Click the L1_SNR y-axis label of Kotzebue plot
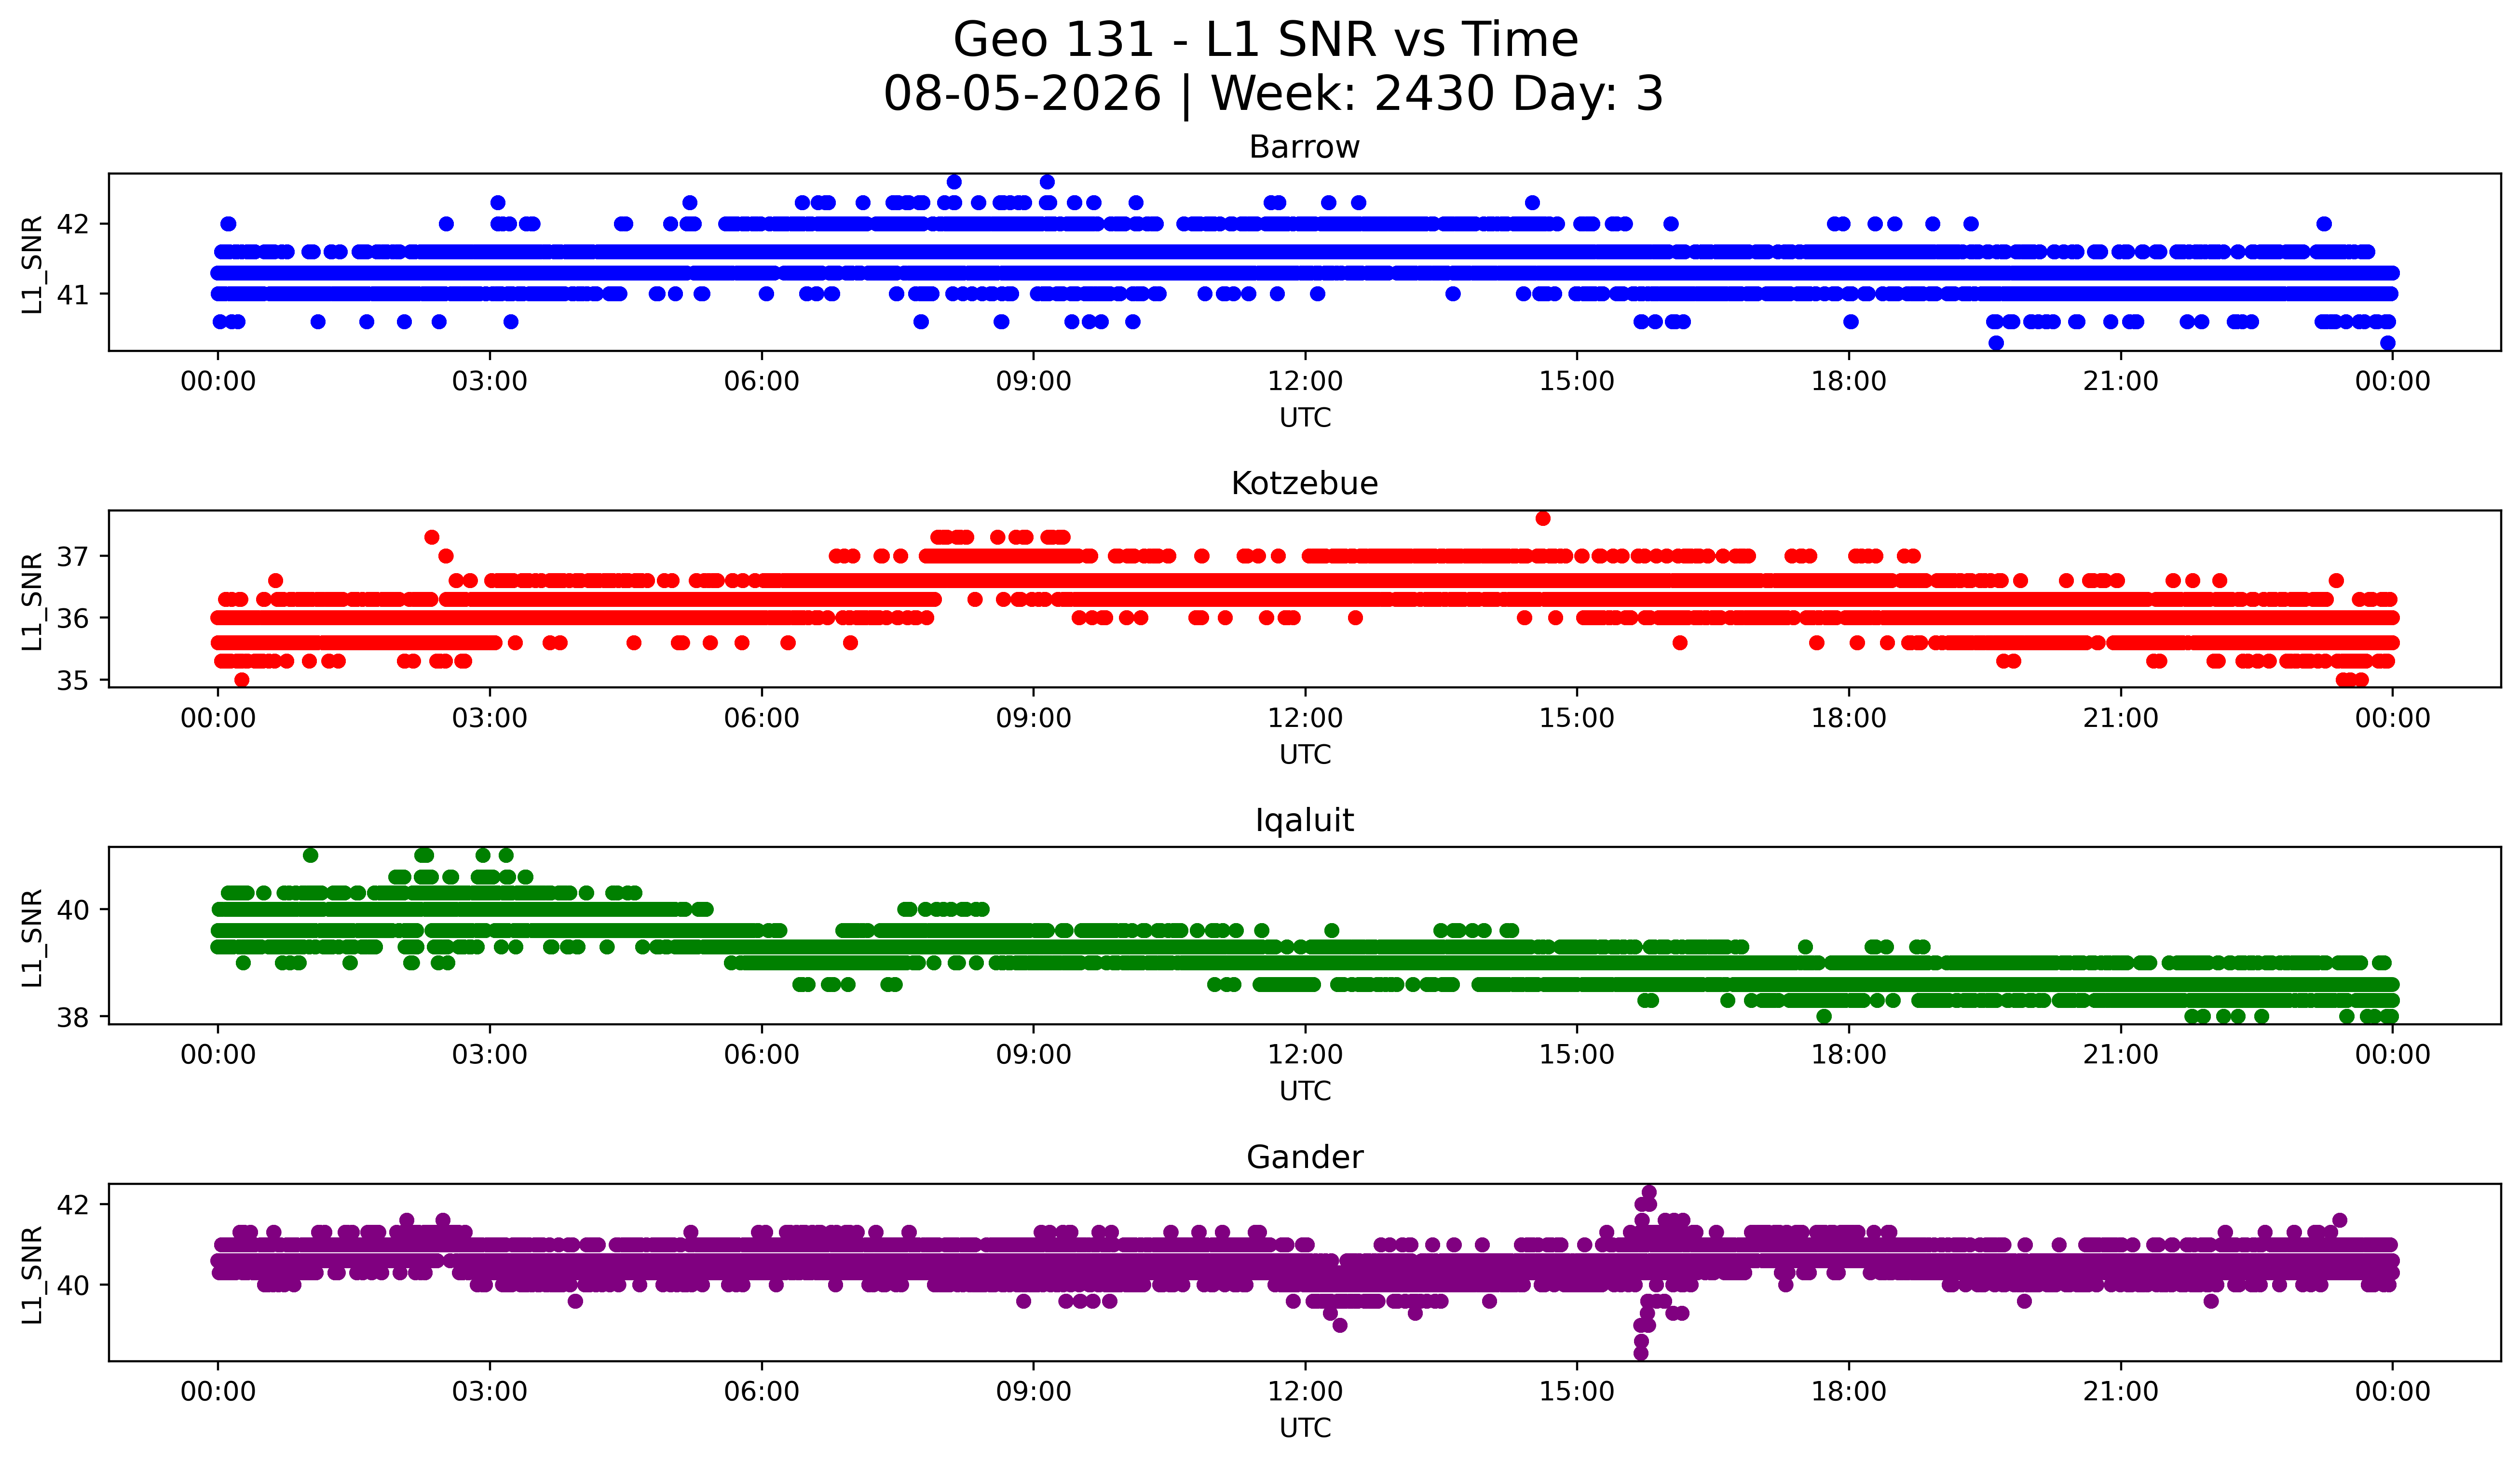 (32, 601)
